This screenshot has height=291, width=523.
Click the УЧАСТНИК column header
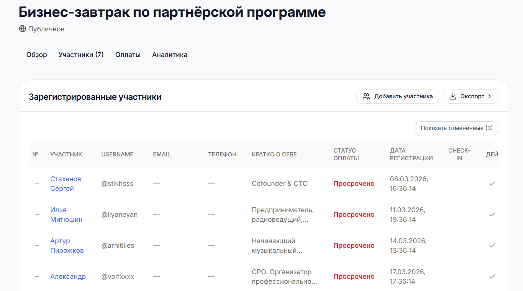point(66,154)
